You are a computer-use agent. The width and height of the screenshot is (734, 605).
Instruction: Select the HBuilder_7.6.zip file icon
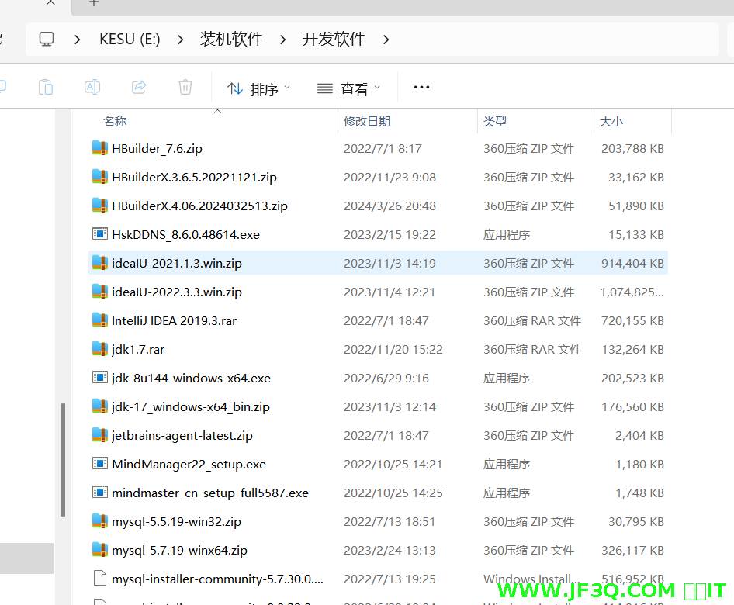coord(99,148)
